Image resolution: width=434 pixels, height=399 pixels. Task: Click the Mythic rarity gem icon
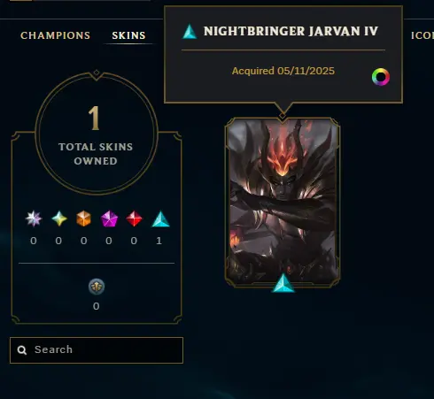coord(34,219)
